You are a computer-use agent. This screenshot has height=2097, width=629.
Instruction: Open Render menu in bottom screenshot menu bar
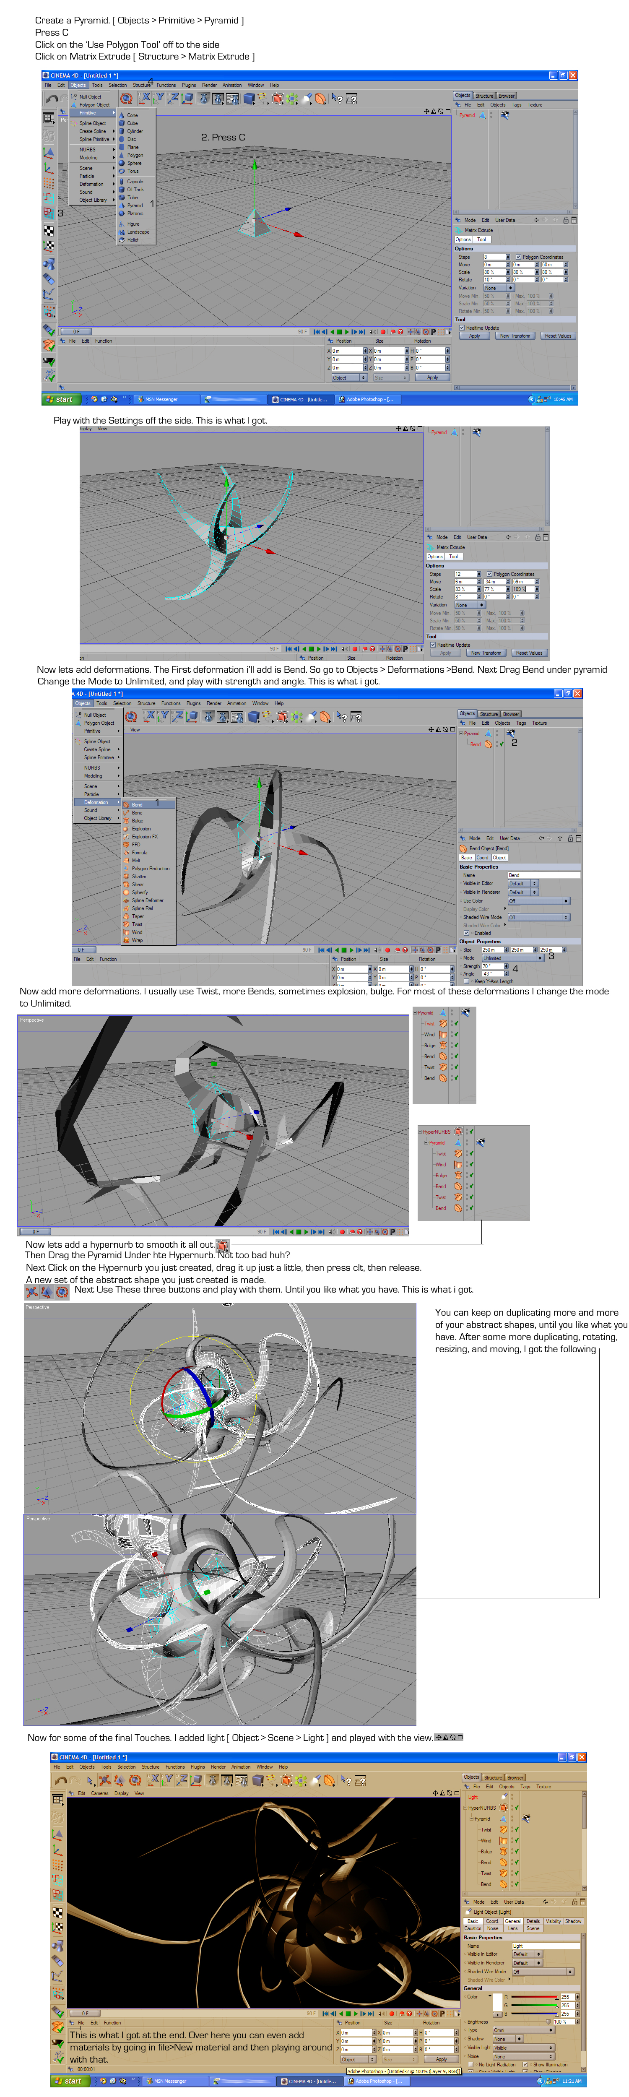(x=218, y=1767)
